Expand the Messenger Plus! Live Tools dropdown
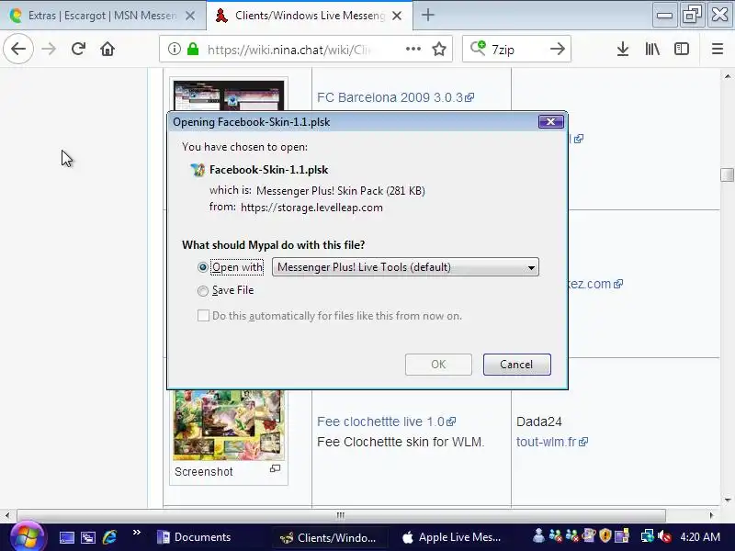This screenshot has height=551, width=735. pyautogui.click(x=405, y=267)
